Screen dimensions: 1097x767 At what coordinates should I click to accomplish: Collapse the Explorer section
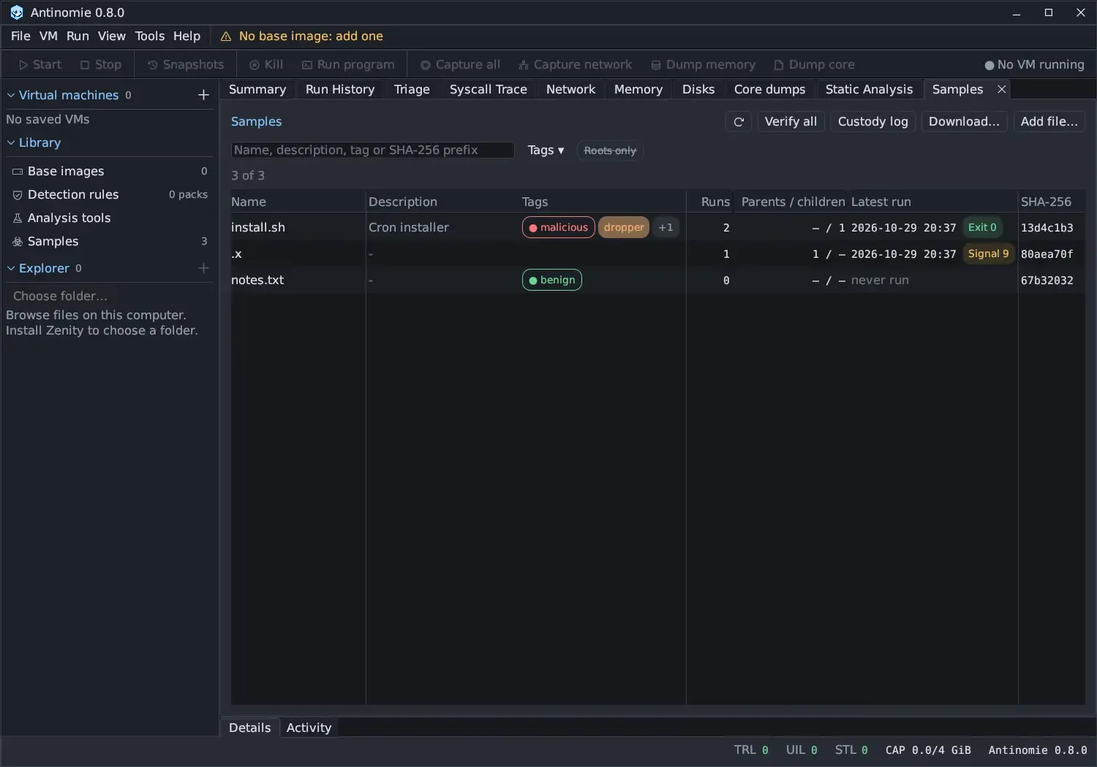pos(11,268)
